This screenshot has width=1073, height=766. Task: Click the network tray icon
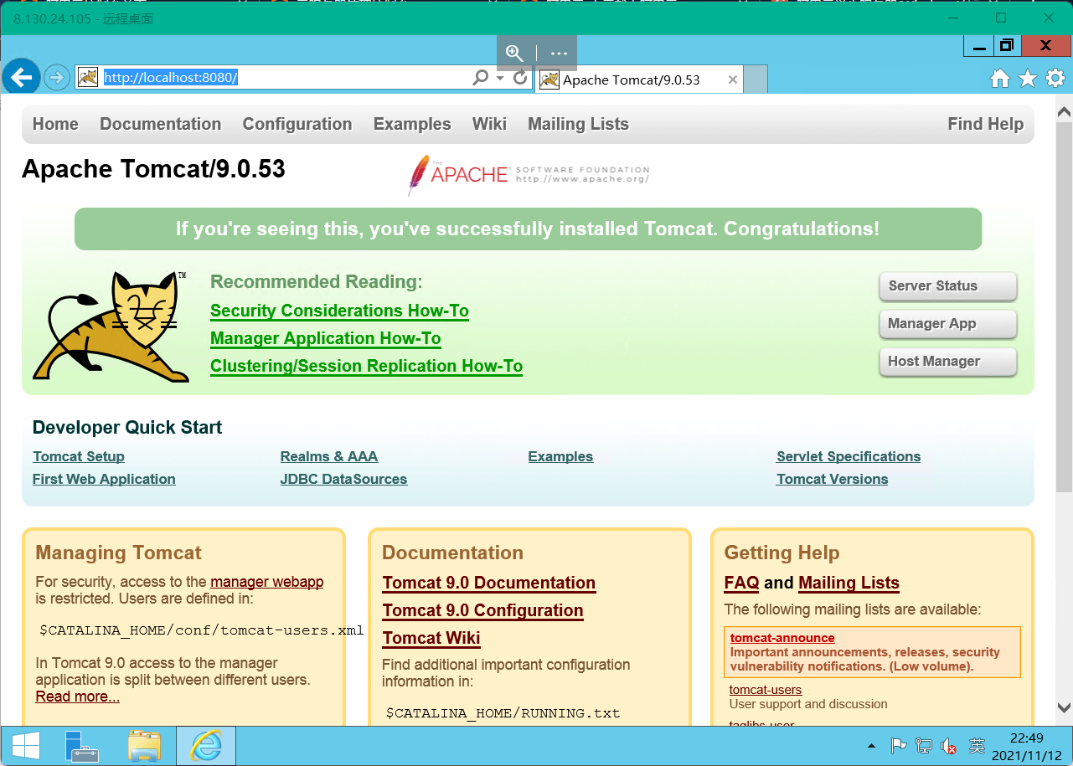924,745
